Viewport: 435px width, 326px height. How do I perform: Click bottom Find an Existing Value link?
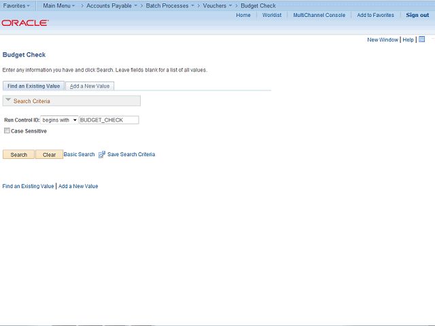pos(28,186)
